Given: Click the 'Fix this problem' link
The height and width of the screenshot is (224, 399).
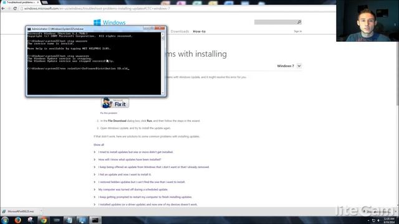Looking at the screenshot, I should 108,113.
